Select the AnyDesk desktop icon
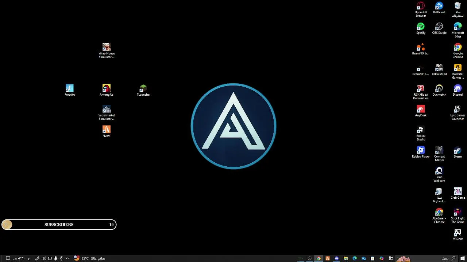Viewport: 467px width, 262px height. (x=421, y=111)
